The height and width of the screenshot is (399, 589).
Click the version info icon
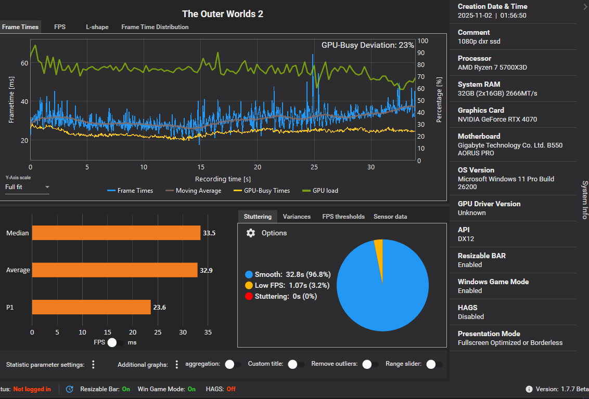tap(529, 389)
